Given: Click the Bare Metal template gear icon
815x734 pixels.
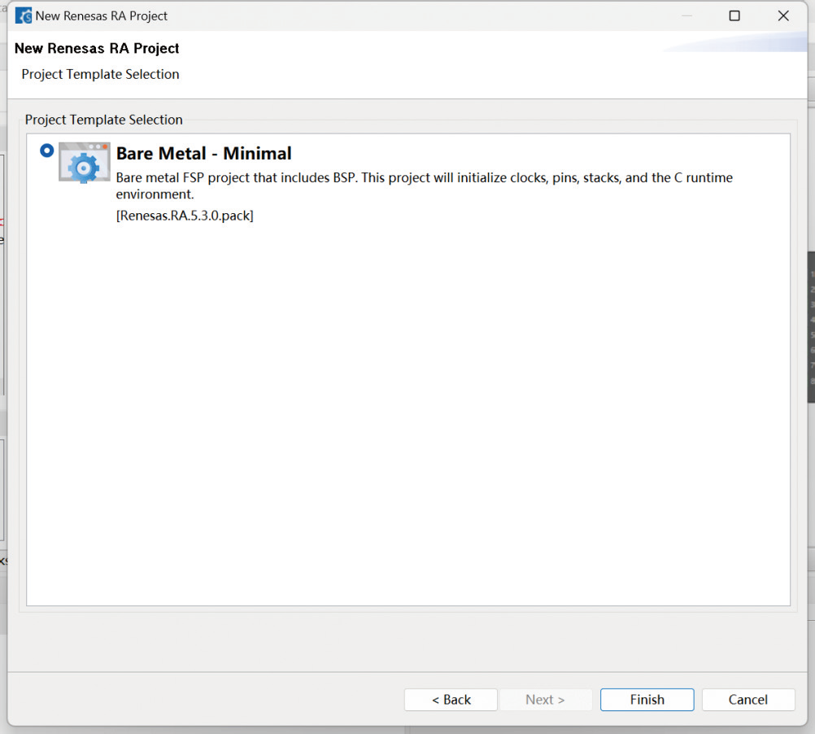Looking at the screenshot, I should point(85,163).
